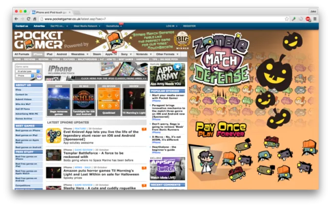
Task: Open the browser home page icon
Action: pos(35,19)
